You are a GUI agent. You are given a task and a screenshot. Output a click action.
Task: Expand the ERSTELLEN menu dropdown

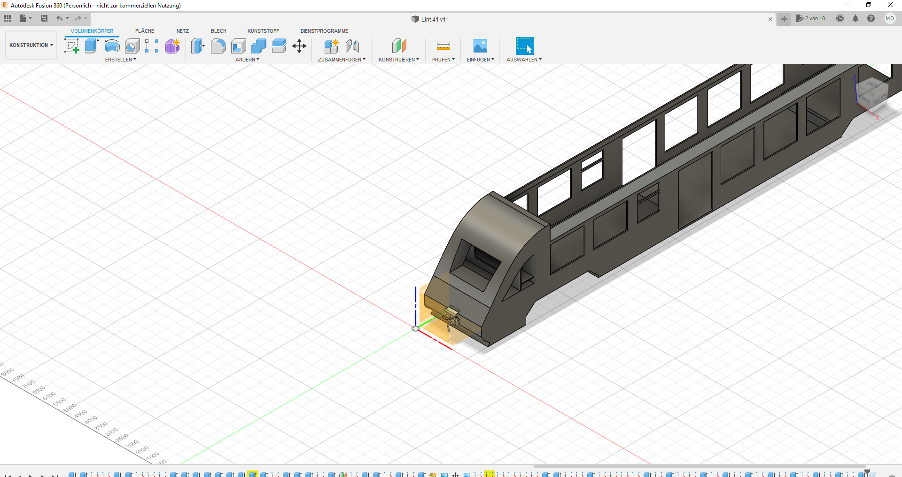(121, 60)
